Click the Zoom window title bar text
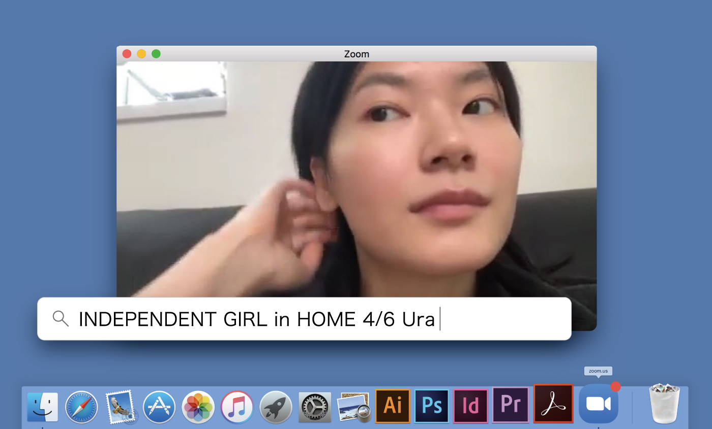This screenshot has height=429, width=712. point(357,54)
